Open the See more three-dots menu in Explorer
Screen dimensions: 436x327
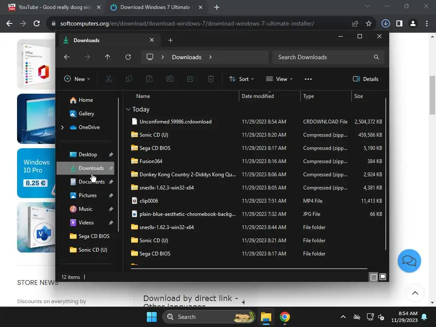(308, 79)
